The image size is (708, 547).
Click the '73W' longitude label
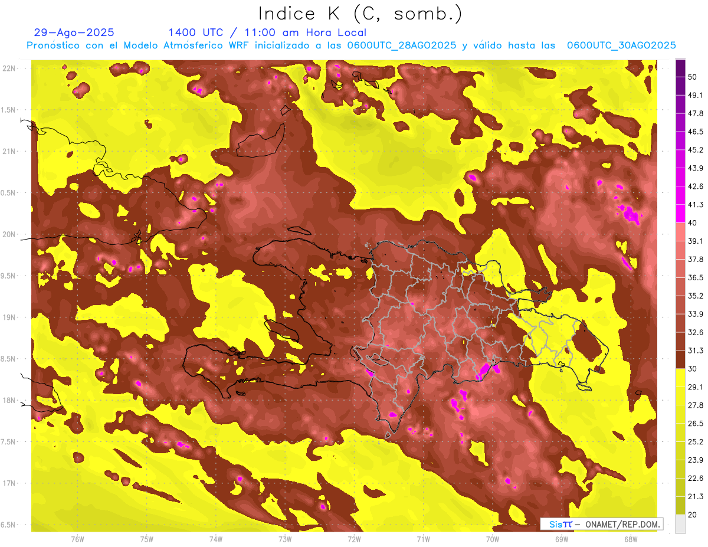tap(285, 539)
